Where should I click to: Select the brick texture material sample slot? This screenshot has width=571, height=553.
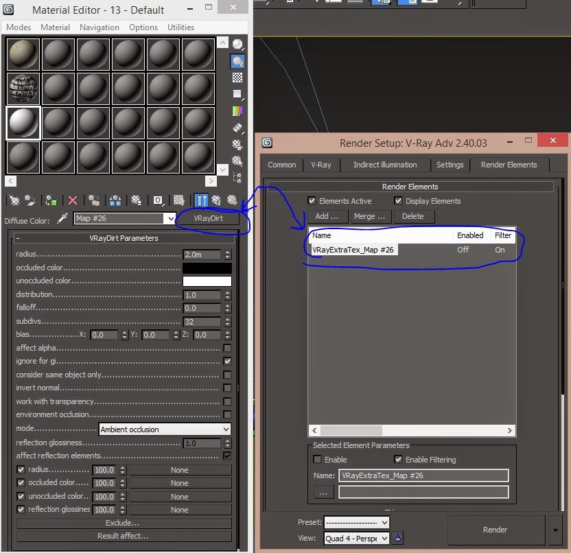pos(23,88)
